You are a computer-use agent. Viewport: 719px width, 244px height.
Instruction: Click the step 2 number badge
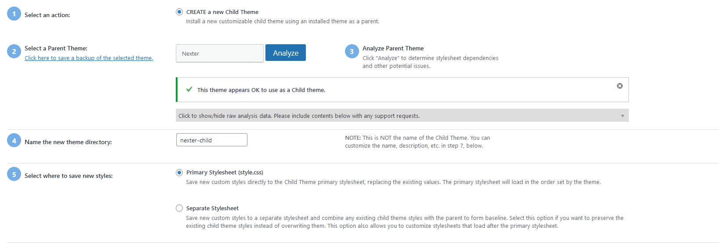click(x=14, y=51)
